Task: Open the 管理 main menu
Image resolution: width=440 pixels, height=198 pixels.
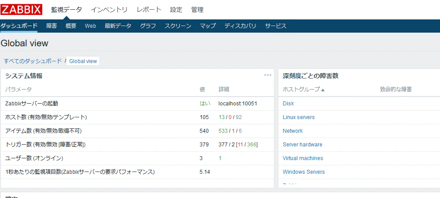Action: [197, 10]
